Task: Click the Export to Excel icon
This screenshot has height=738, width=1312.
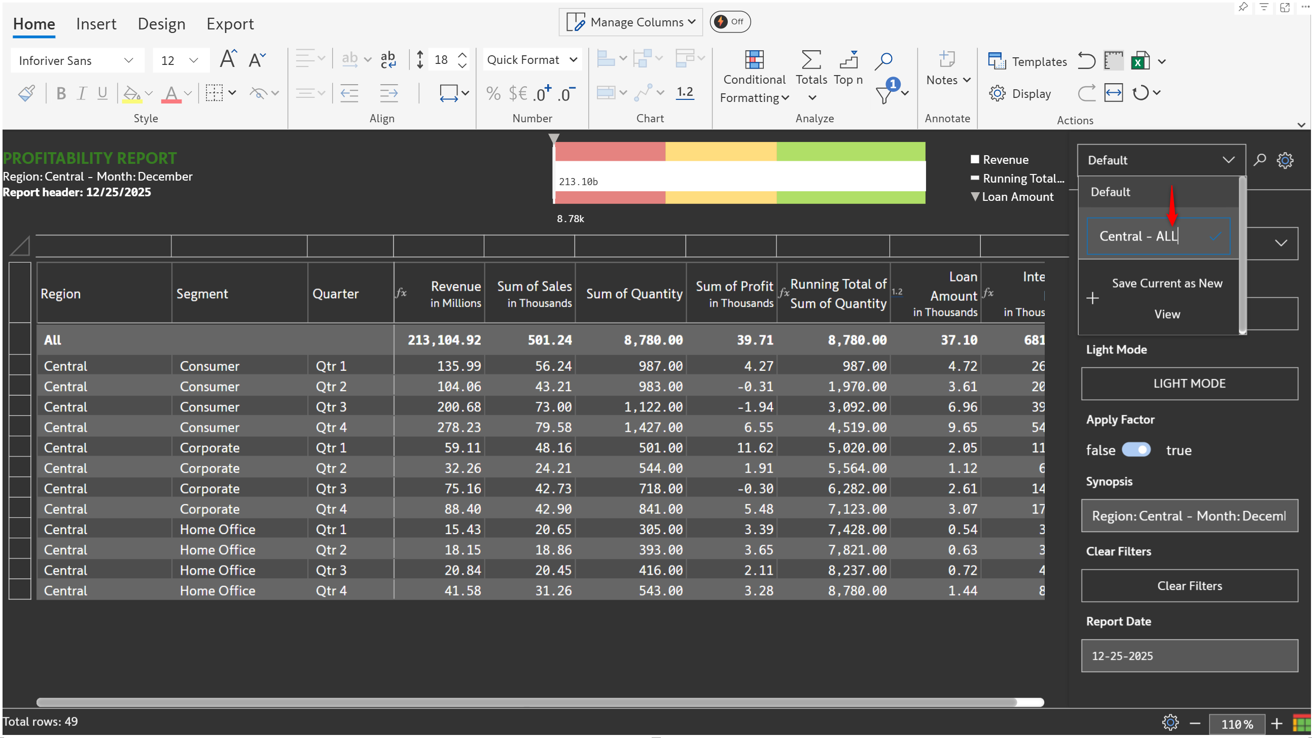Action: [1140, 61]
